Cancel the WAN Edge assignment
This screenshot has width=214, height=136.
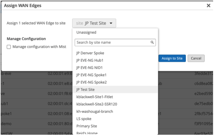pyautogui.click(x=196, y=58)
